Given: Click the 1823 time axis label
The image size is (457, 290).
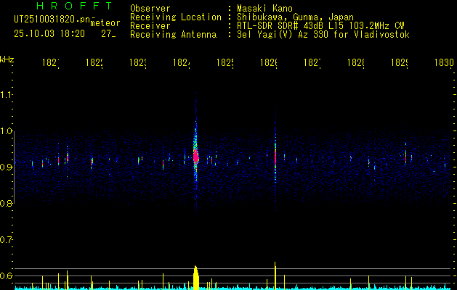Looking at the screenshot, I should coord(138,62).
